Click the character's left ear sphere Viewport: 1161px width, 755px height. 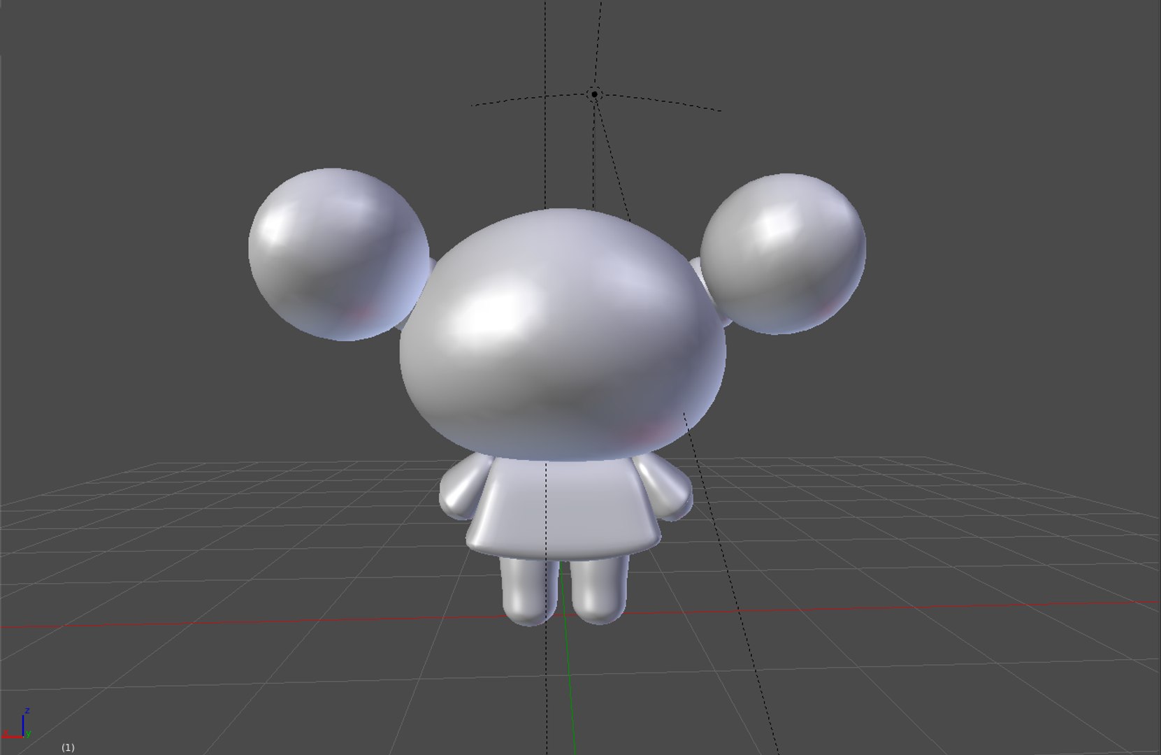pyautogui.click(x=338, y=254)
